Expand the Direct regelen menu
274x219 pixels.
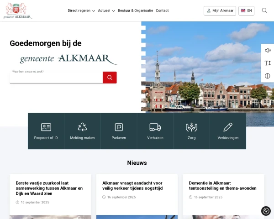81,10
